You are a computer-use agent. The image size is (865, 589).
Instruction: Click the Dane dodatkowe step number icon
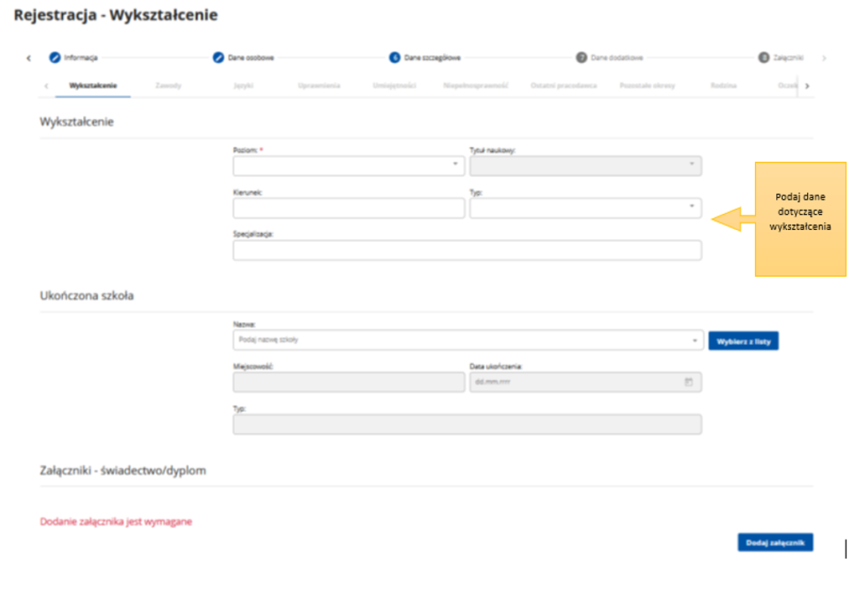[x=581, y=58]
